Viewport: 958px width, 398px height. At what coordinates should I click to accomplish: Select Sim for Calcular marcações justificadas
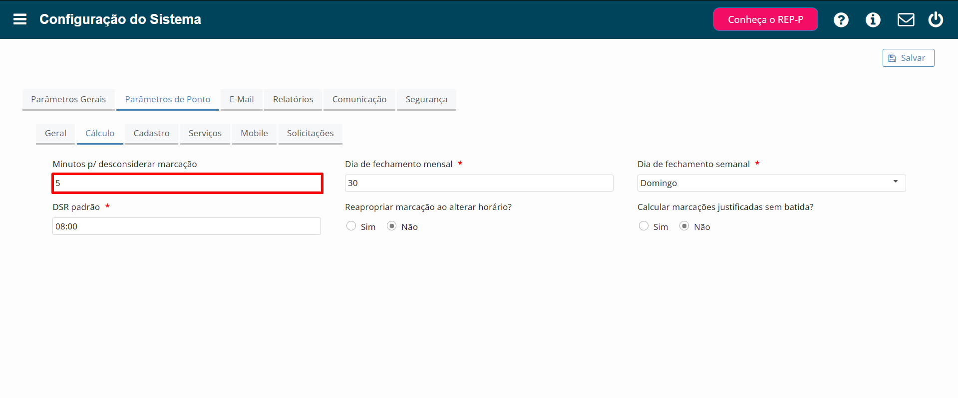[x=644, y=226]
